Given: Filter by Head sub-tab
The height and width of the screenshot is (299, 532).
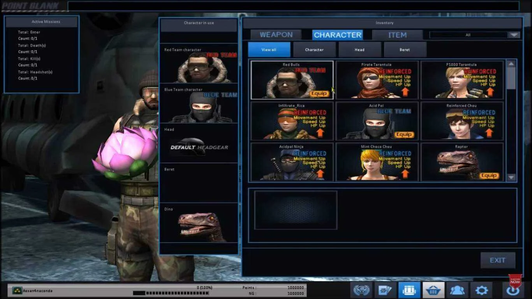Looking at the screenshot, I should 359,50.
